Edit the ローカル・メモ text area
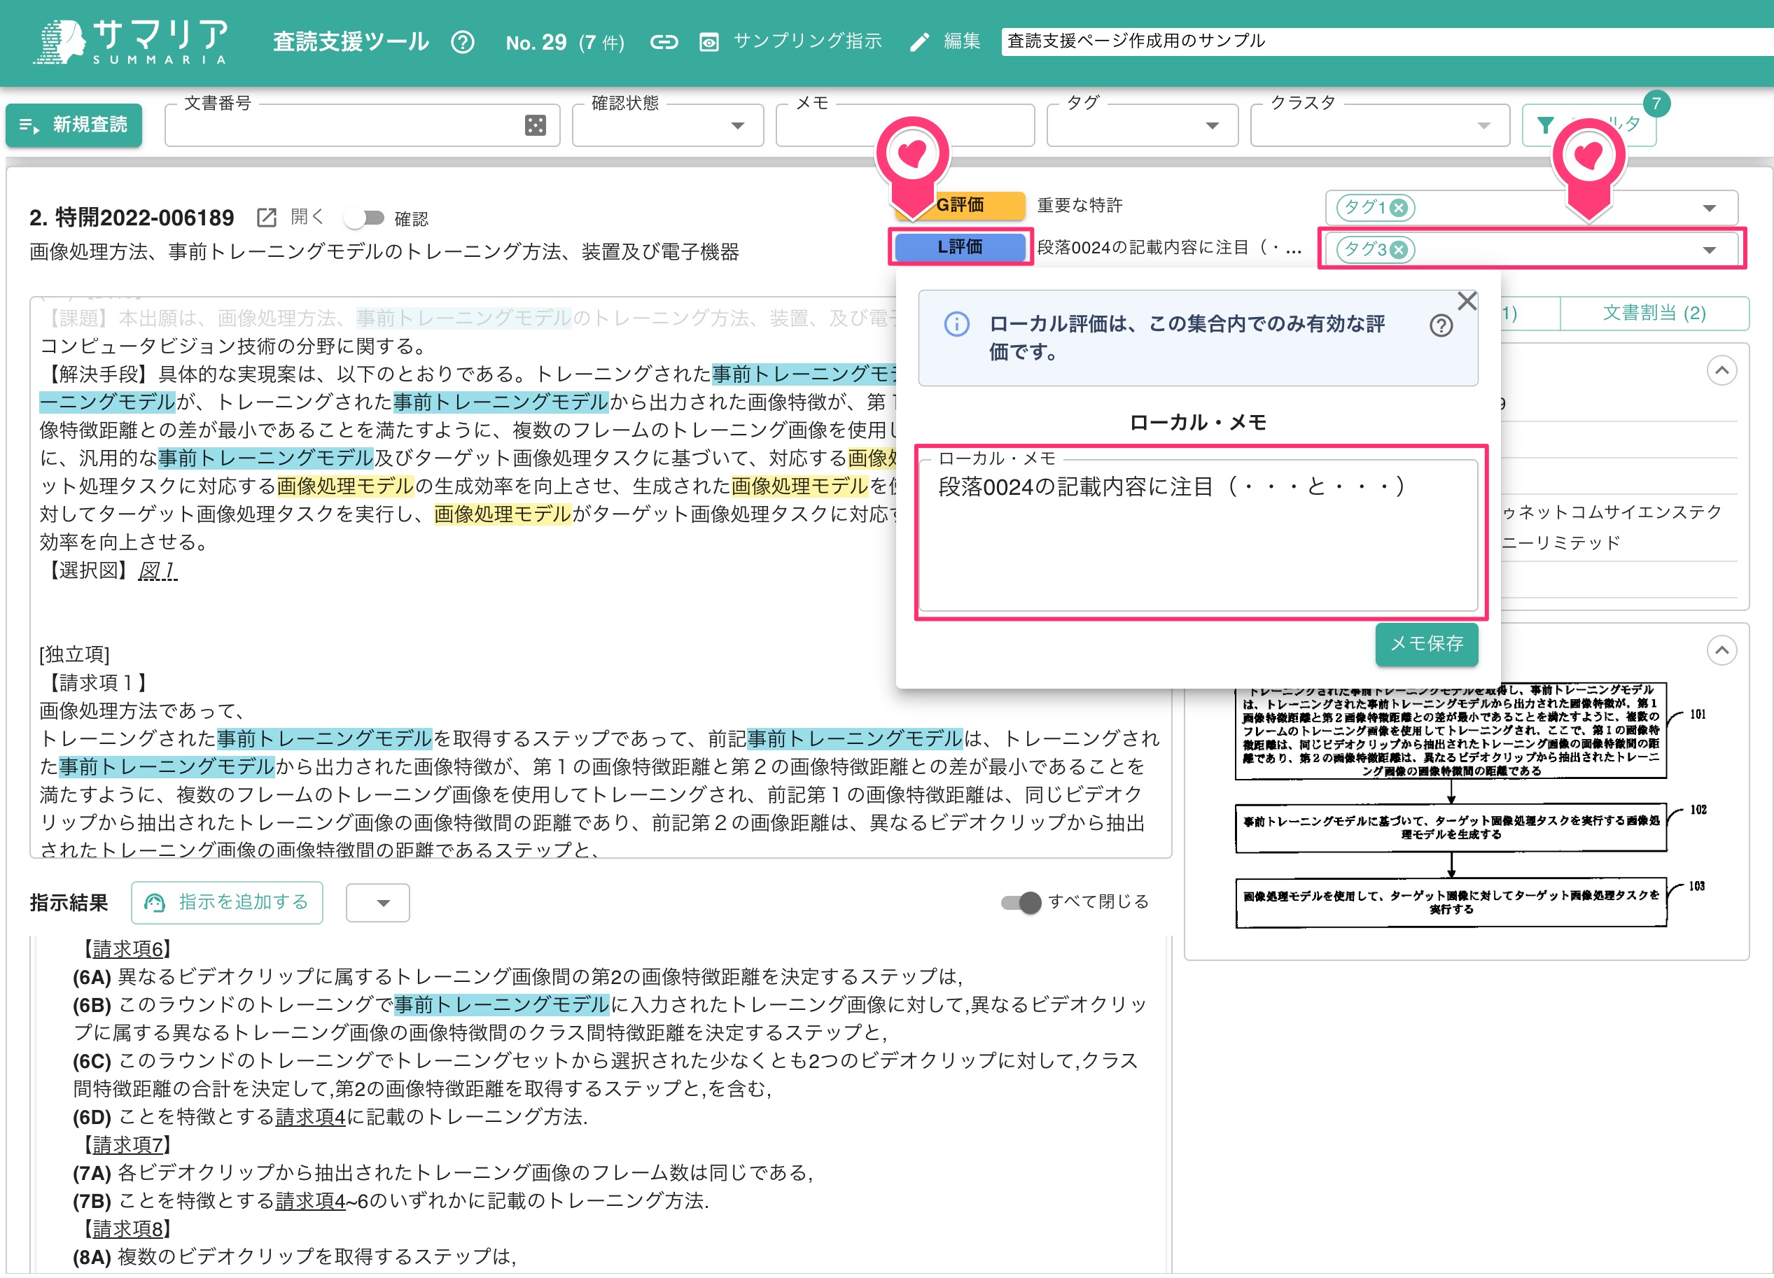Viewport: 1774px width, 1278px height. point(1199,534)
